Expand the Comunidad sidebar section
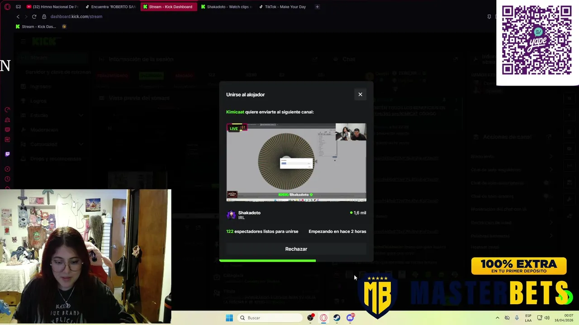Image resolution: width=579 pixels, height=325 pixels. click(x=53, y=144)
